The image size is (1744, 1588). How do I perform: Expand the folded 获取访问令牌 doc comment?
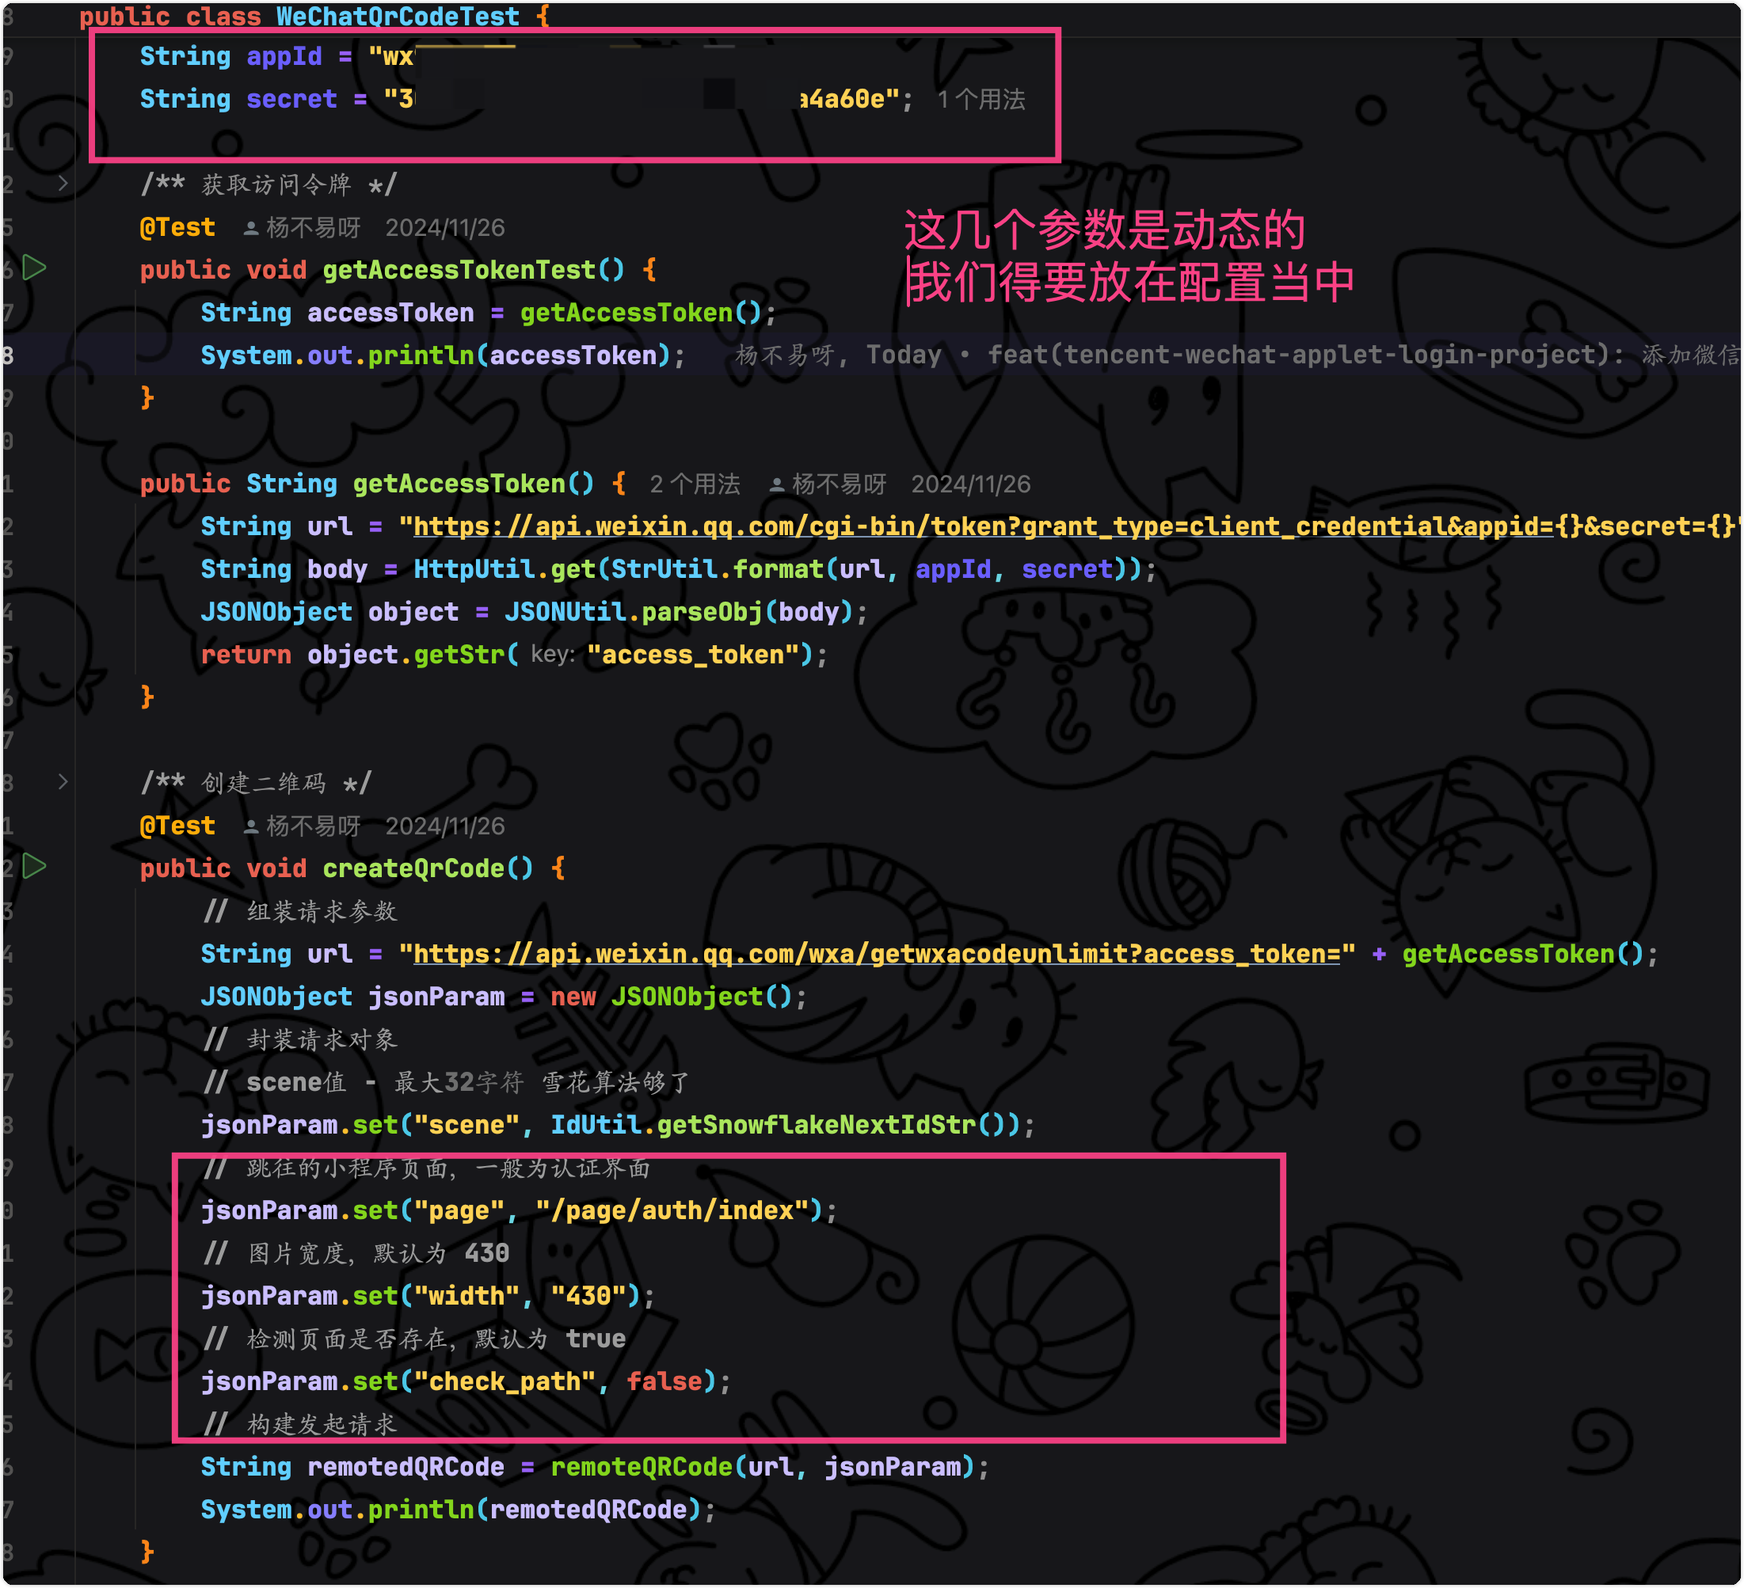(63, 184)
